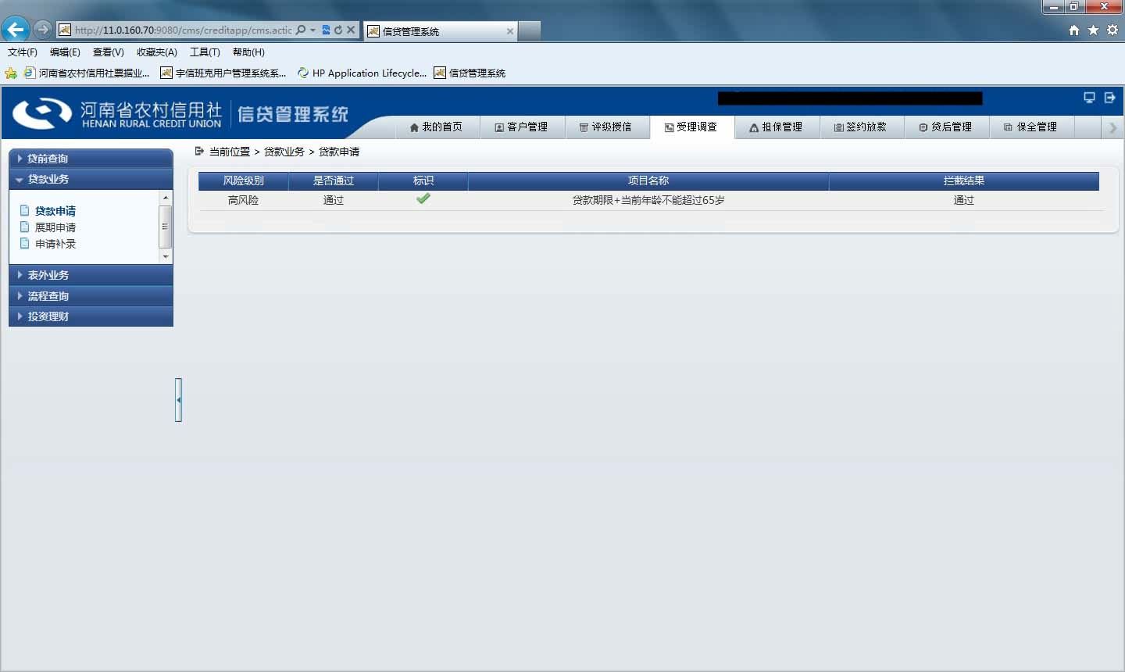Close the 信贷管理系统 browser tab

coord(510,31)
